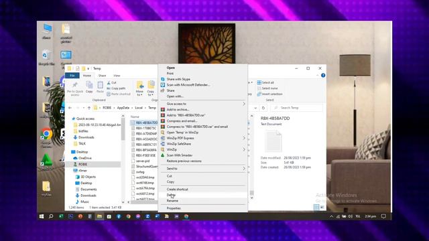429x241 pixels.
Task: Choose Share with Skype
Action: 178,79
